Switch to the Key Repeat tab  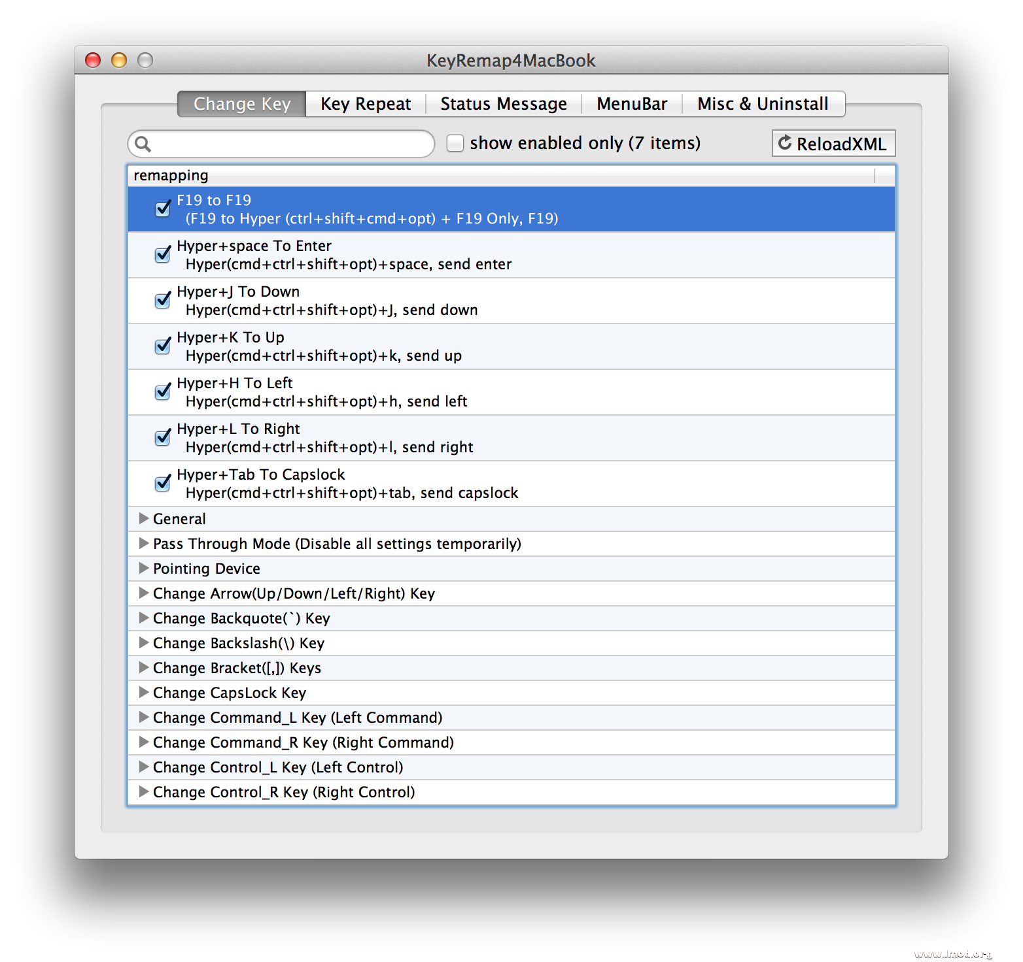pos(365,104)
